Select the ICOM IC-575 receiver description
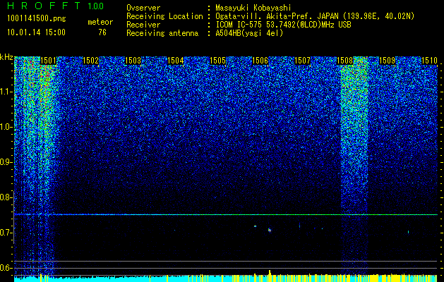 (283, 25)
